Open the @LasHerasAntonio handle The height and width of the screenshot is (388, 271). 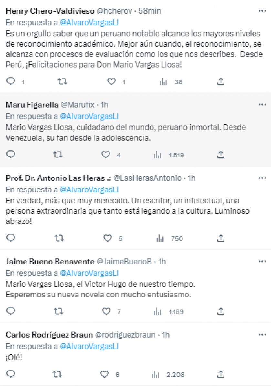148,178
